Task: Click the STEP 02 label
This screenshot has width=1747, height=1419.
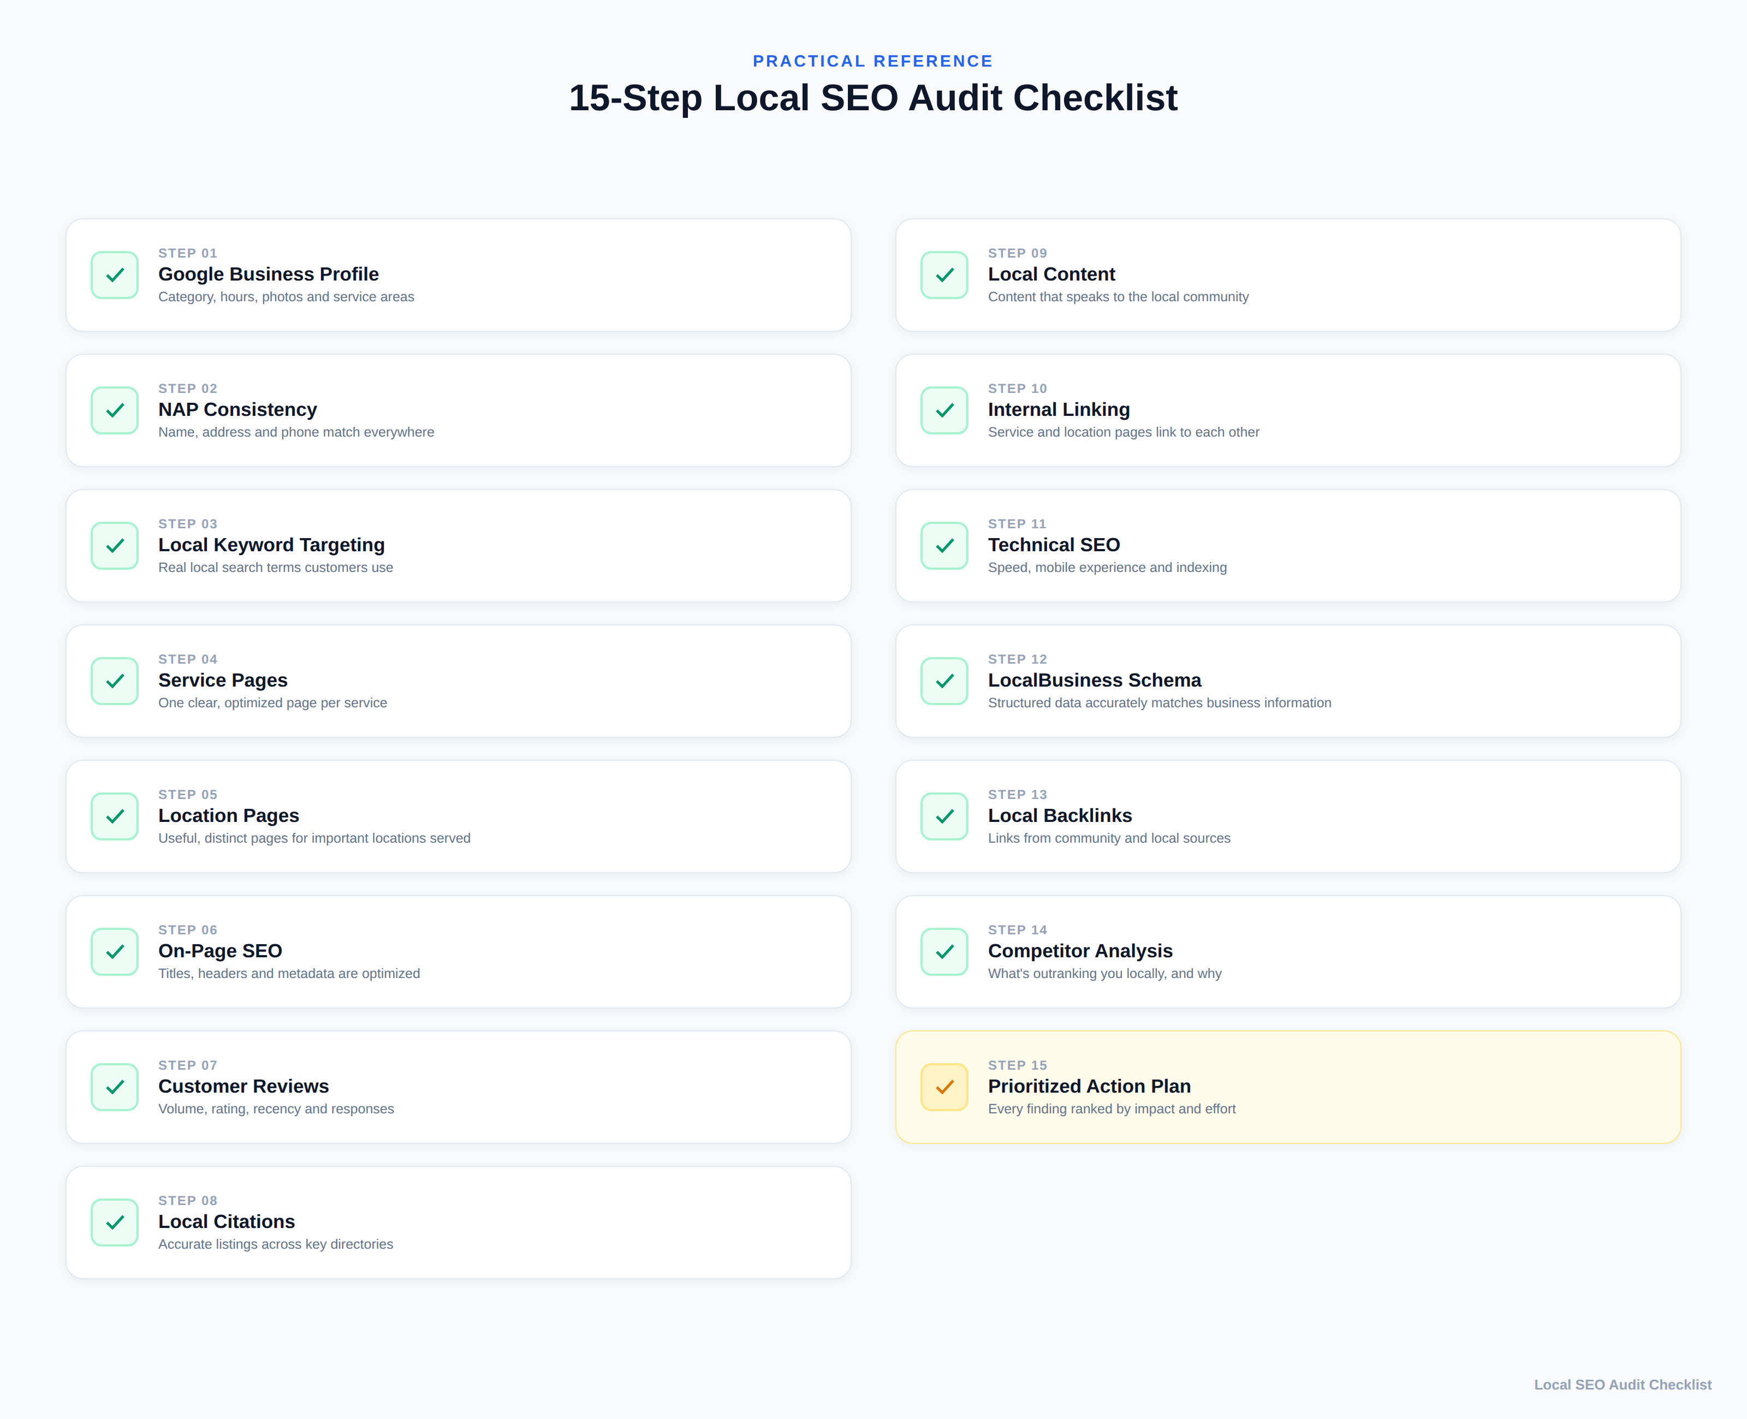Action: click(x=187, y=389)
